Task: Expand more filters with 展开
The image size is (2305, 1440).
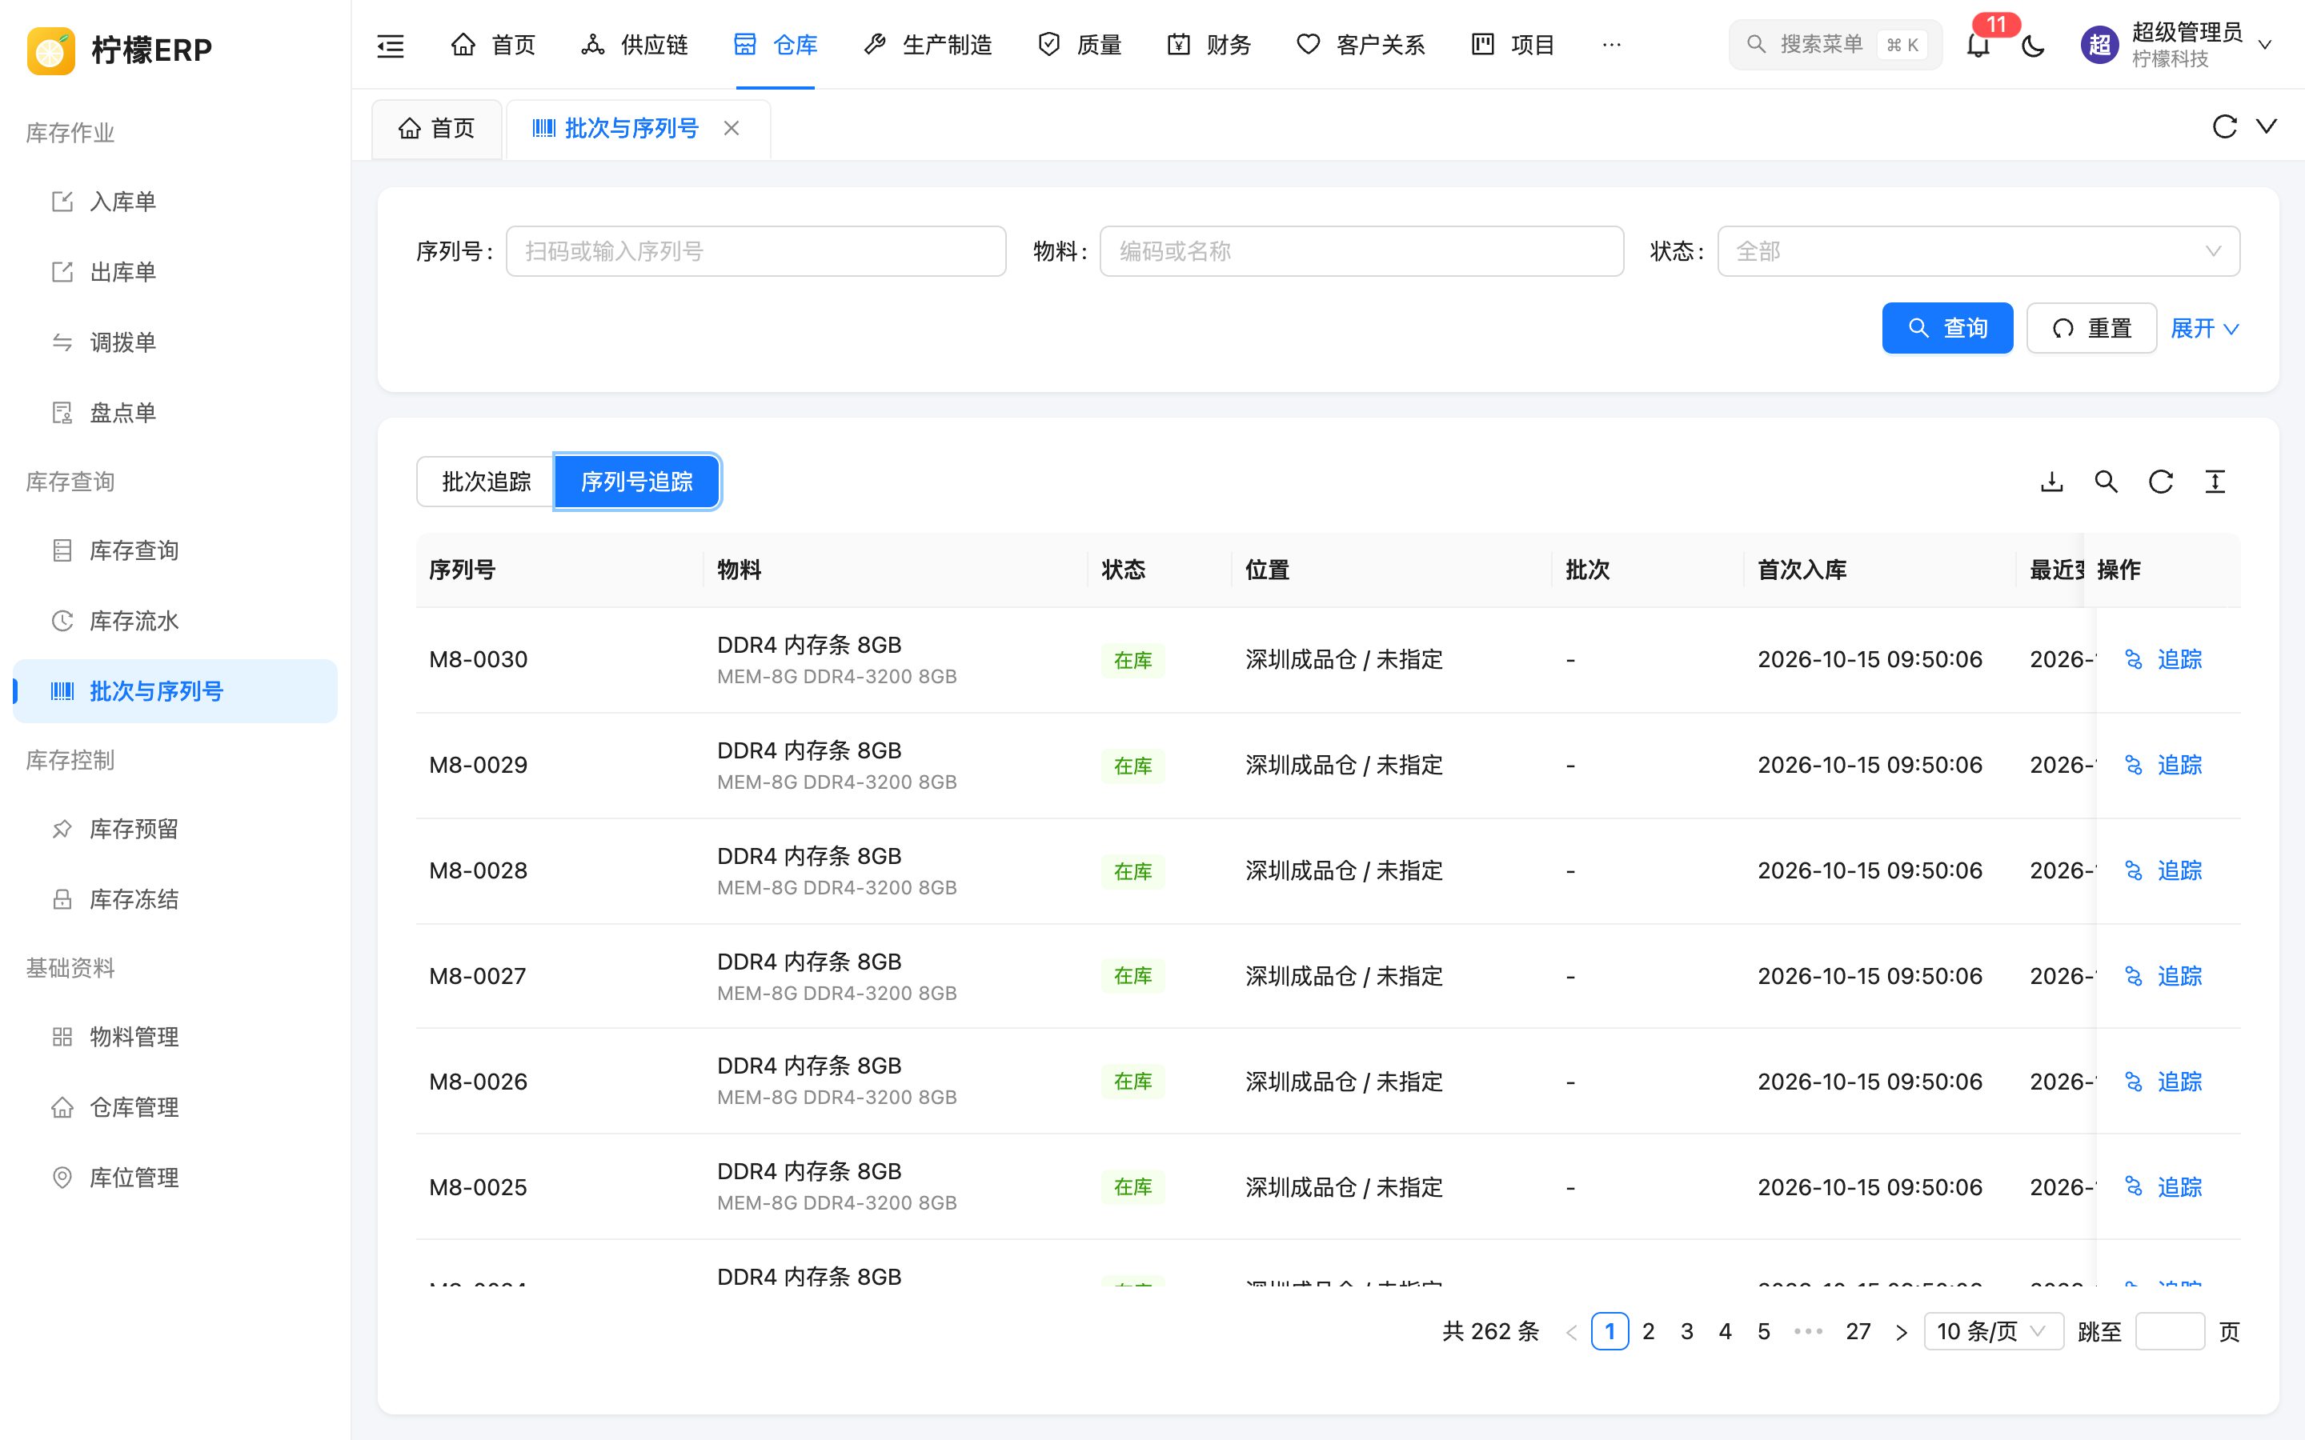Action: click(x=2204, y=329)
